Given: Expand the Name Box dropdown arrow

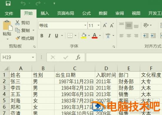Looking at the screenshot, I should 33,57.
